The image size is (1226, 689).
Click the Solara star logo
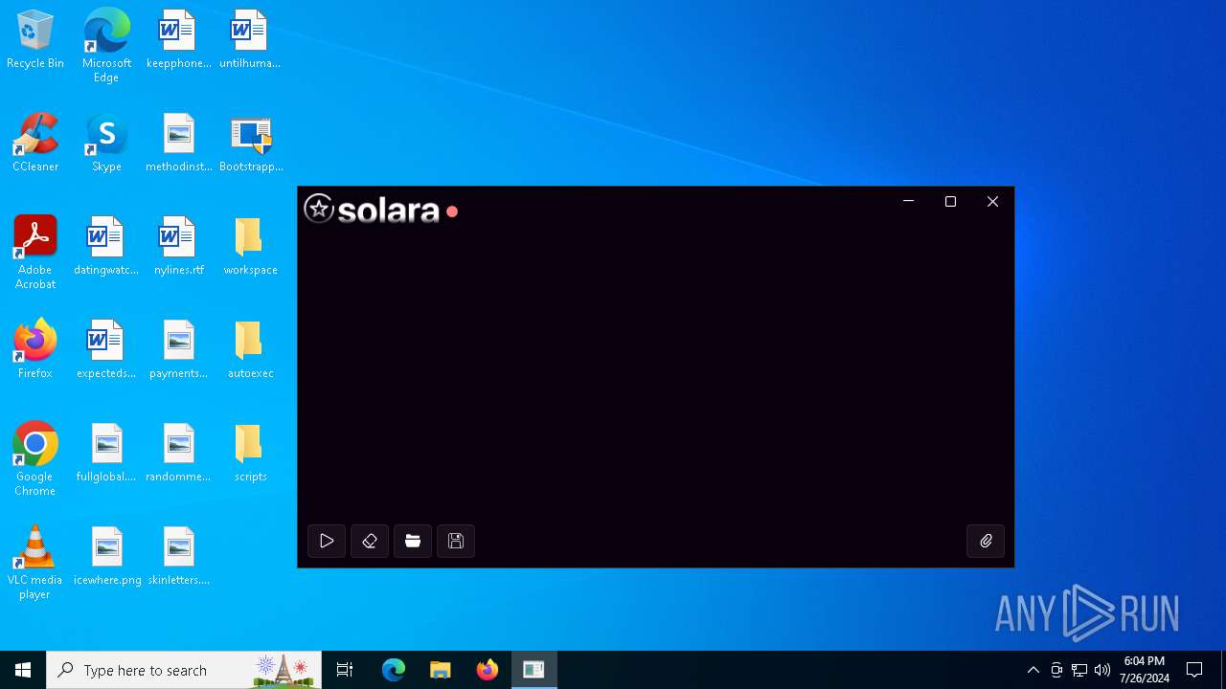coord(319,209)
